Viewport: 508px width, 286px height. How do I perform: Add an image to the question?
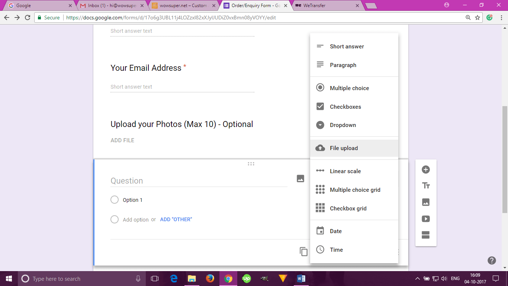(x=300, y=178)
